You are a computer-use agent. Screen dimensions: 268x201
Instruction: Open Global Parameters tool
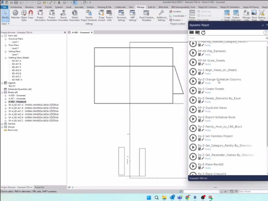[x=75, y=14]
